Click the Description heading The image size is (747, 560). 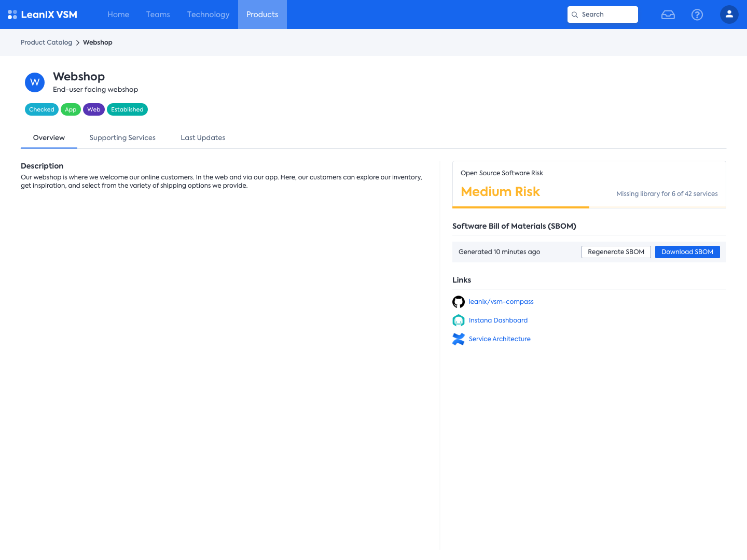(x=42, y=166)
